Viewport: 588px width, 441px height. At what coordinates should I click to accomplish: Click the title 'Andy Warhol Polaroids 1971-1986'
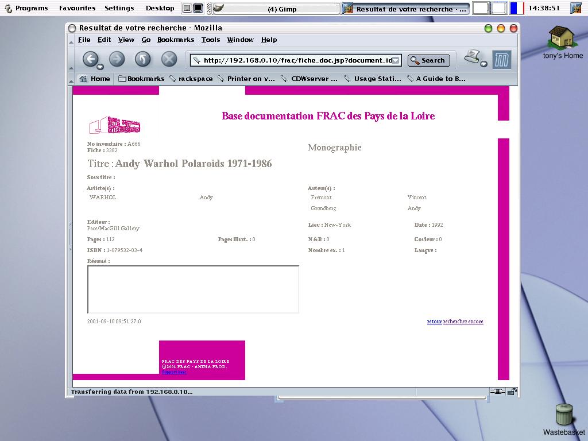194,164
